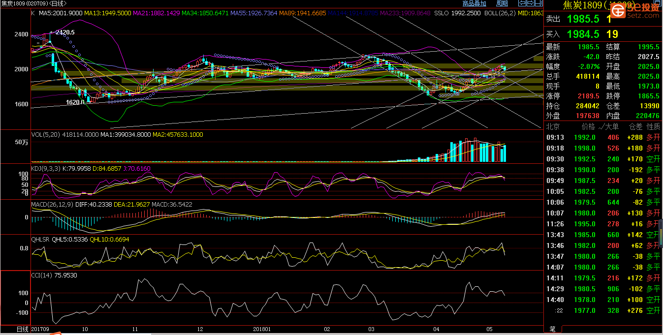Click the 跌停 value 1865.5

pos(648,96)
